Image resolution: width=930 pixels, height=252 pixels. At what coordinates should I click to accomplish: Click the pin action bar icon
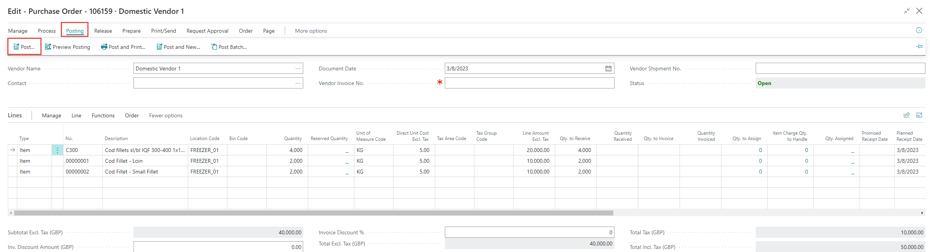pos(919,47)
